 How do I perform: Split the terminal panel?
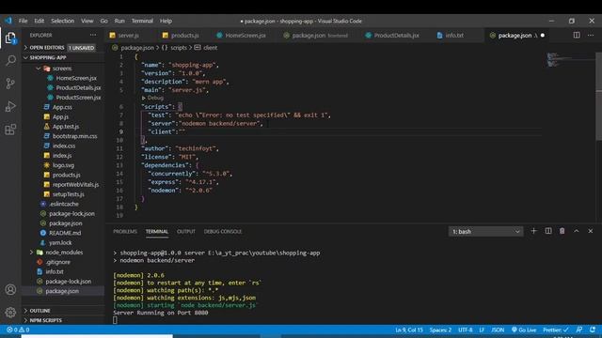pyautogui.click(x=548, y=231)
